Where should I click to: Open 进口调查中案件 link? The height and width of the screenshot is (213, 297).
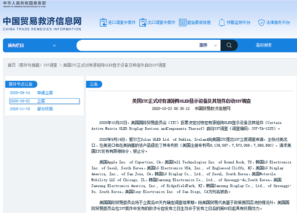click(122, 22)
